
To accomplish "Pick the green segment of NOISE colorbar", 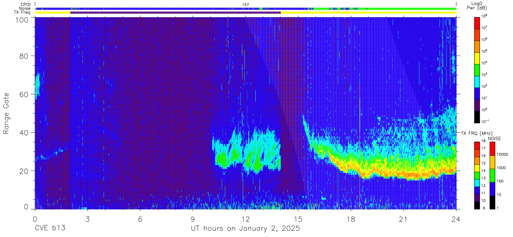I will tap(492, 176).
